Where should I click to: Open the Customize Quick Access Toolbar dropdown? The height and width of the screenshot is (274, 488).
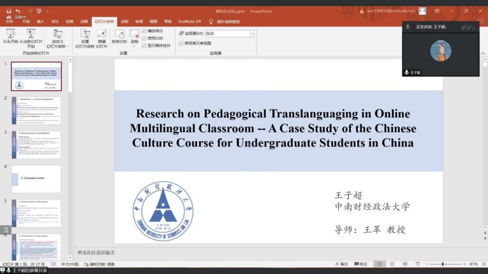tap(48, 12)
